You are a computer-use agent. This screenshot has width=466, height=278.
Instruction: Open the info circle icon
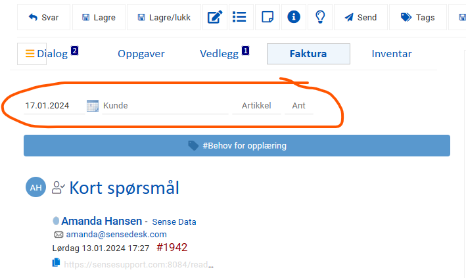[294, 17]
